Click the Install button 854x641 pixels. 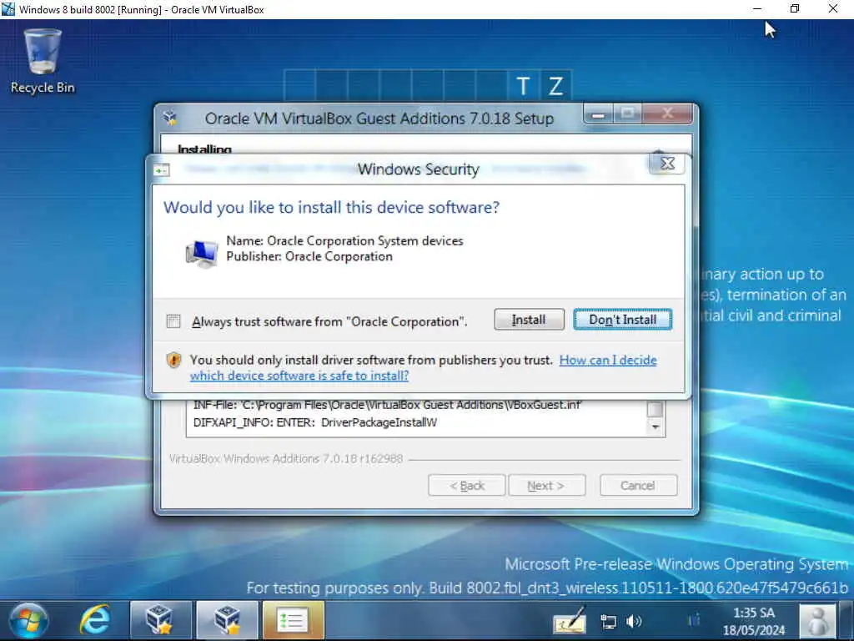point(529,320)
